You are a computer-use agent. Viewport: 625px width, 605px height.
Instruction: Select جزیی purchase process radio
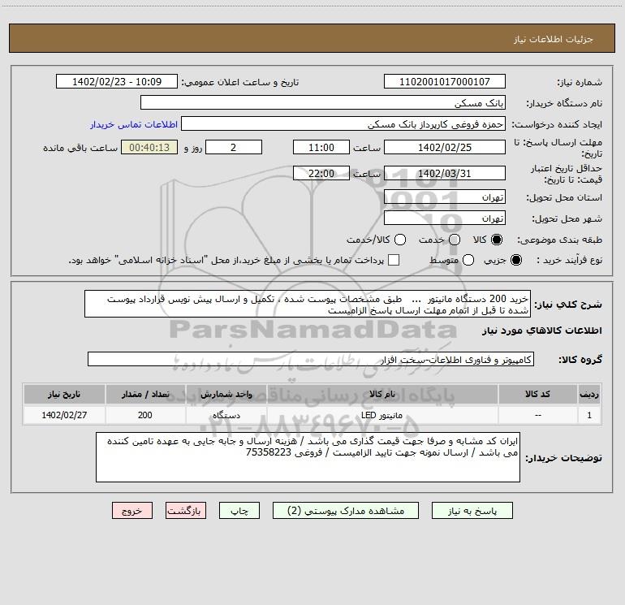pos(515,260)
